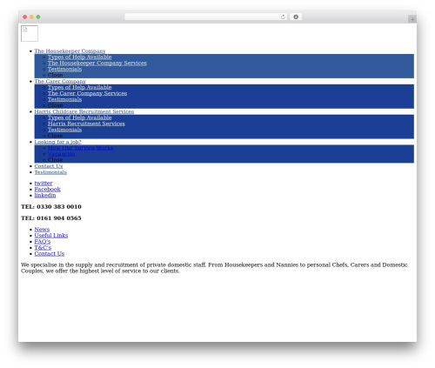The image size is (435, 368).
Task: Visit the linkedin link
Action: click(x=45, y=196)
